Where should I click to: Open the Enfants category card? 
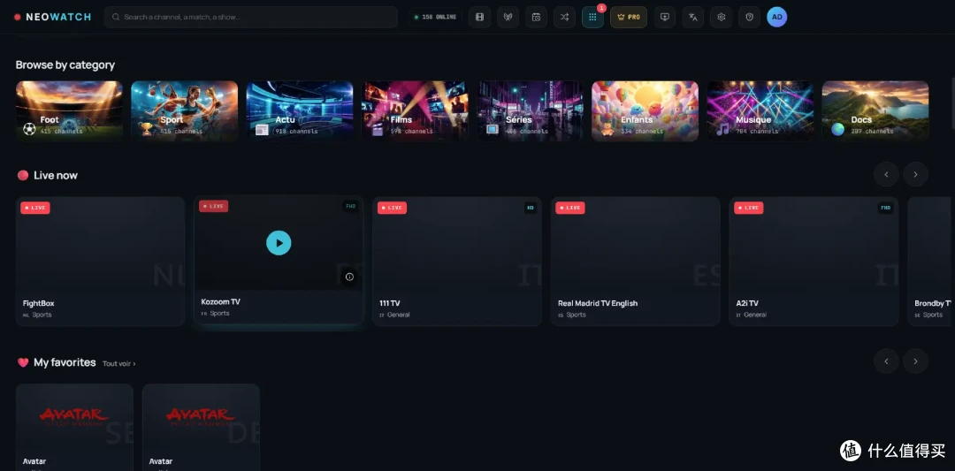point(645,111)
